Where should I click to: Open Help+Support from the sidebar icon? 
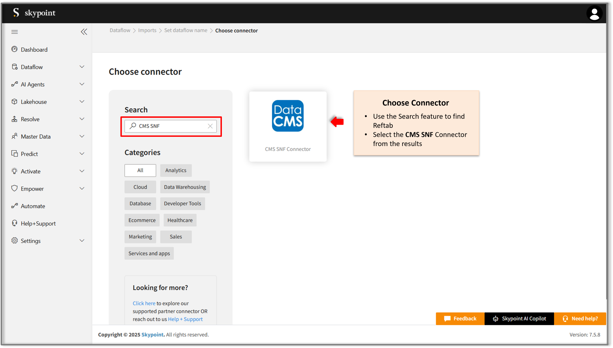click(x=15, y=223)
